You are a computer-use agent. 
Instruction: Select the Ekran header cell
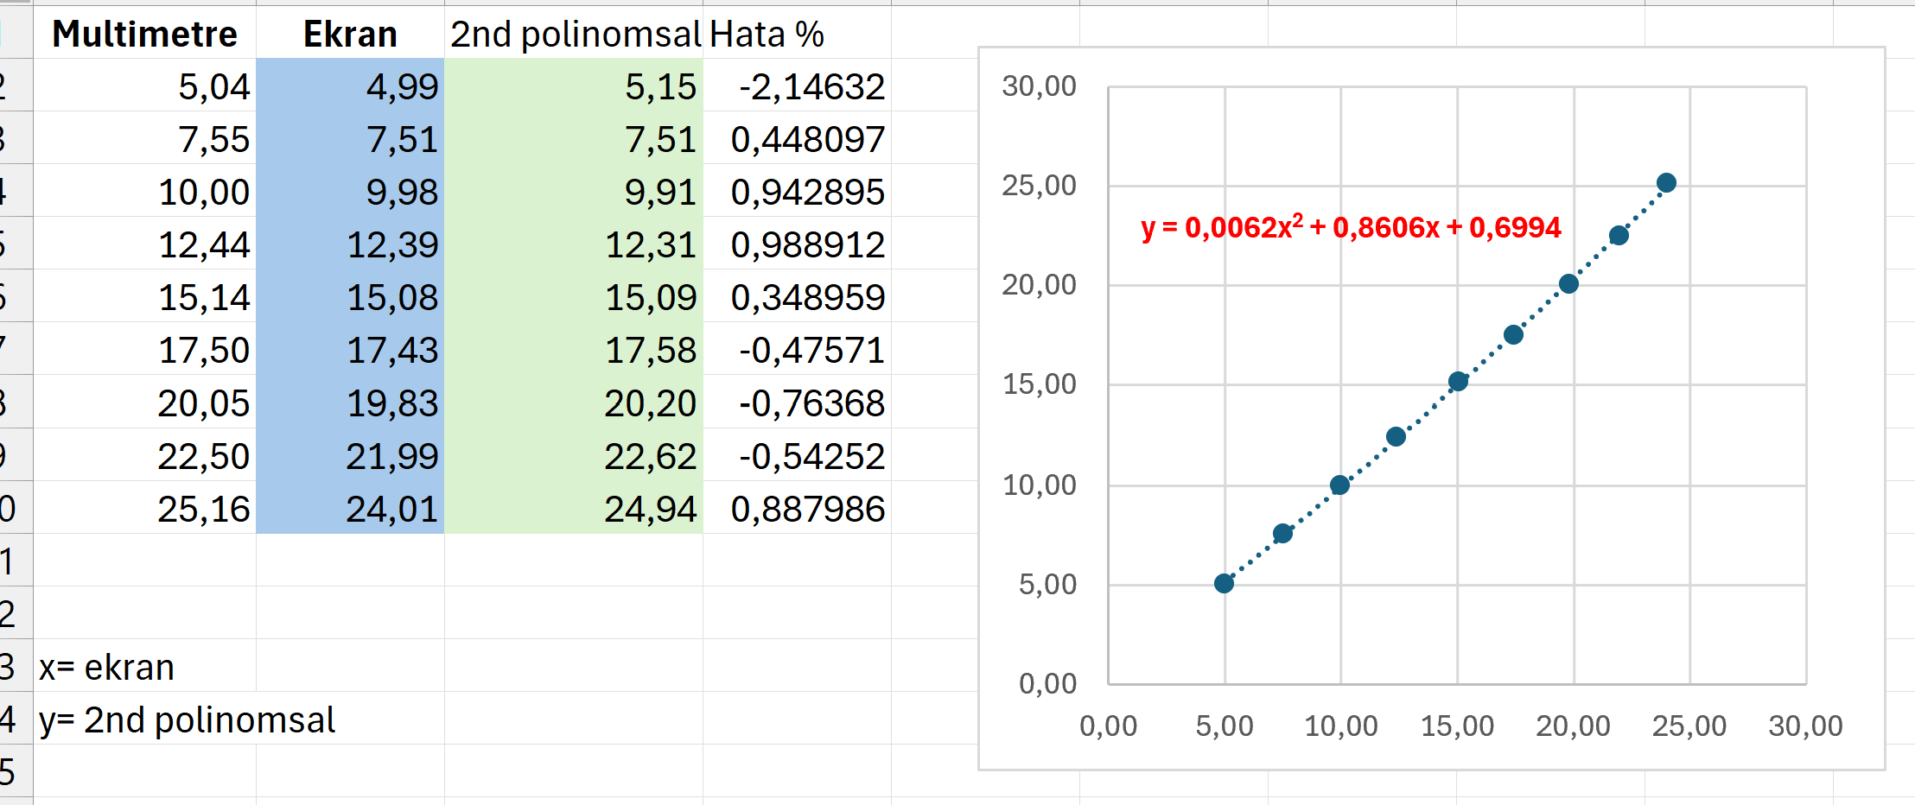[350, 33]
